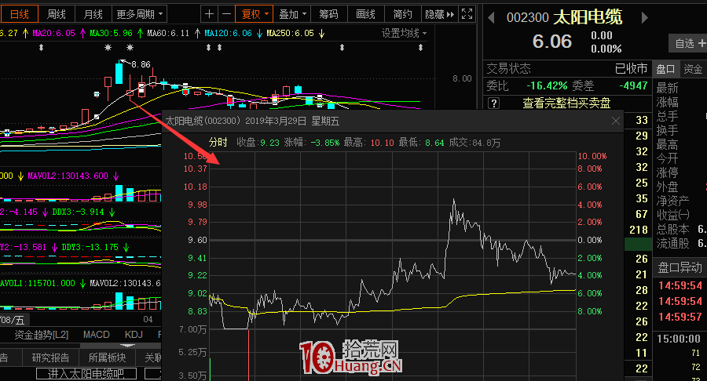The image size is (707, 381).
Task: Go to next stock with right arrow
Action: point(645,18)
